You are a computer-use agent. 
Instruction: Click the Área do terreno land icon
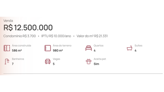pyautogui.click(x=48, y=48)
